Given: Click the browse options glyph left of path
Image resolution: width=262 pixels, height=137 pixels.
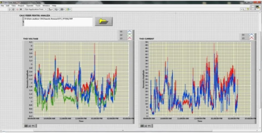Looking at the screenshot, I should tap(23, 22).
